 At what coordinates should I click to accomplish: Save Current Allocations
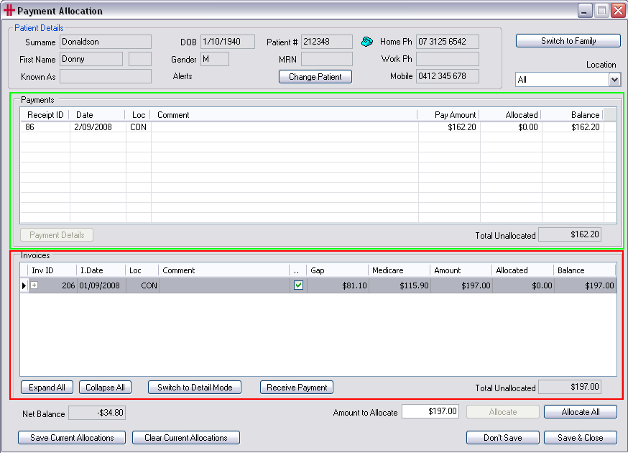(x=72, y=437)
